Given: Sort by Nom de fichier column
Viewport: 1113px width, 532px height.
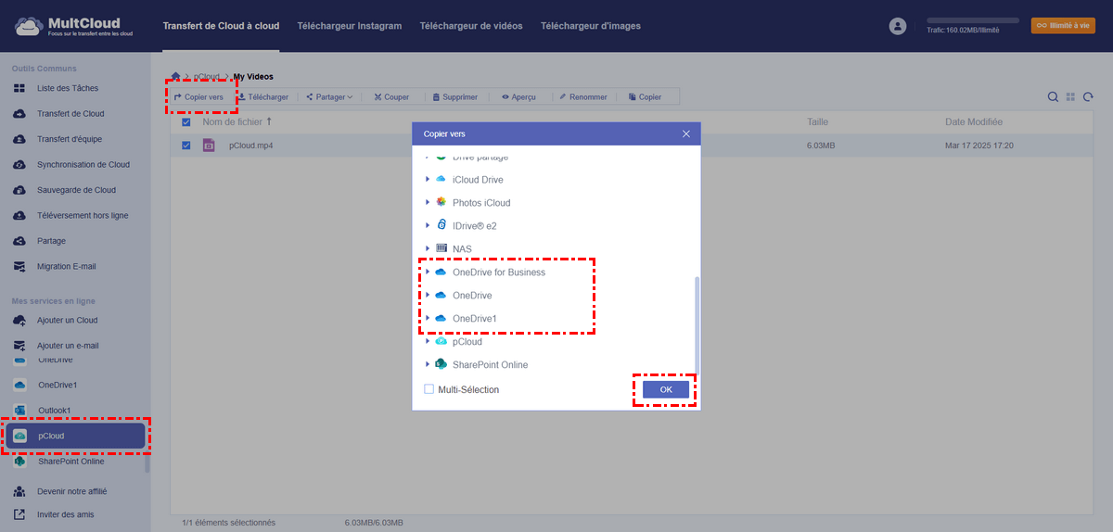Looking at the screenshot, I should (237, 122).
